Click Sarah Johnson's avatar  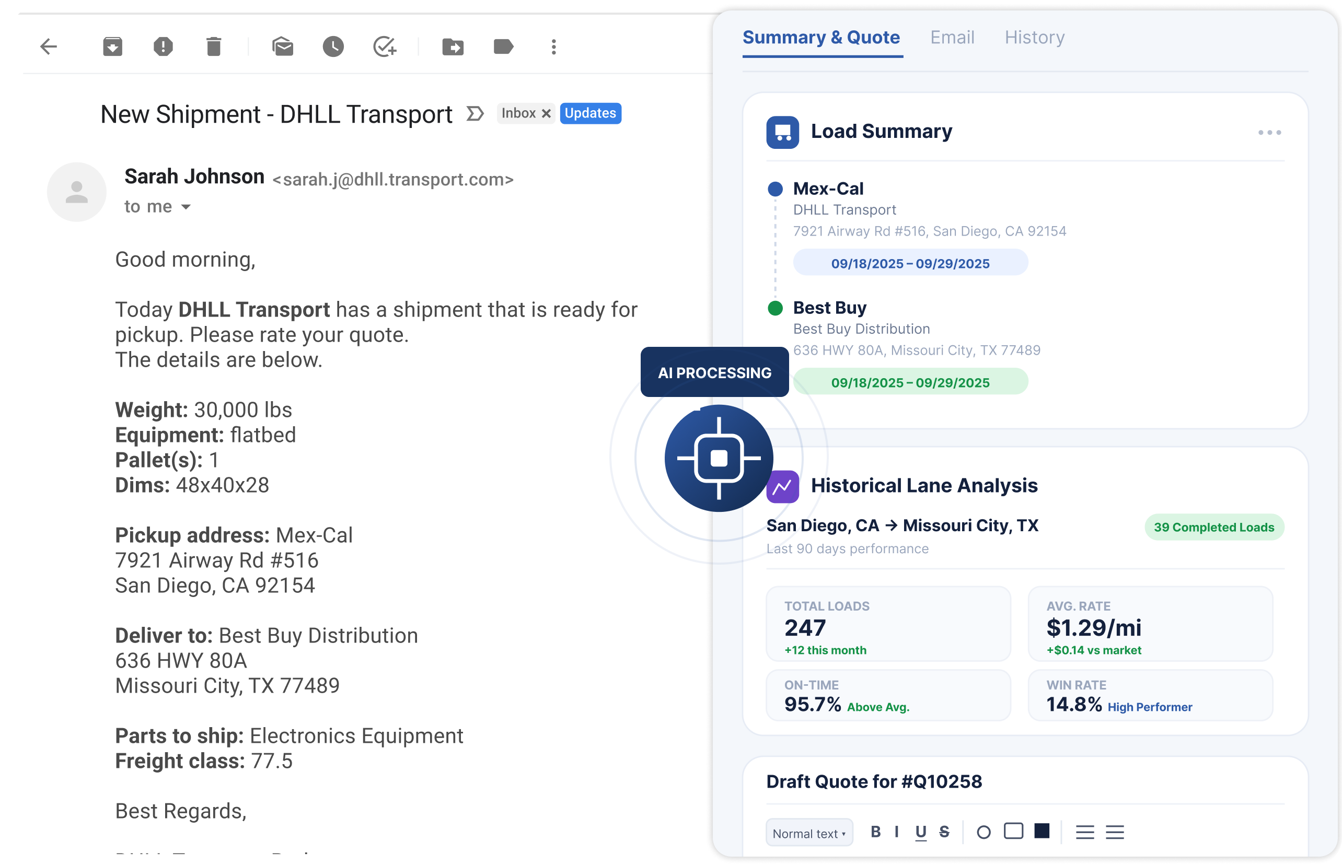[x=76, y=192]
